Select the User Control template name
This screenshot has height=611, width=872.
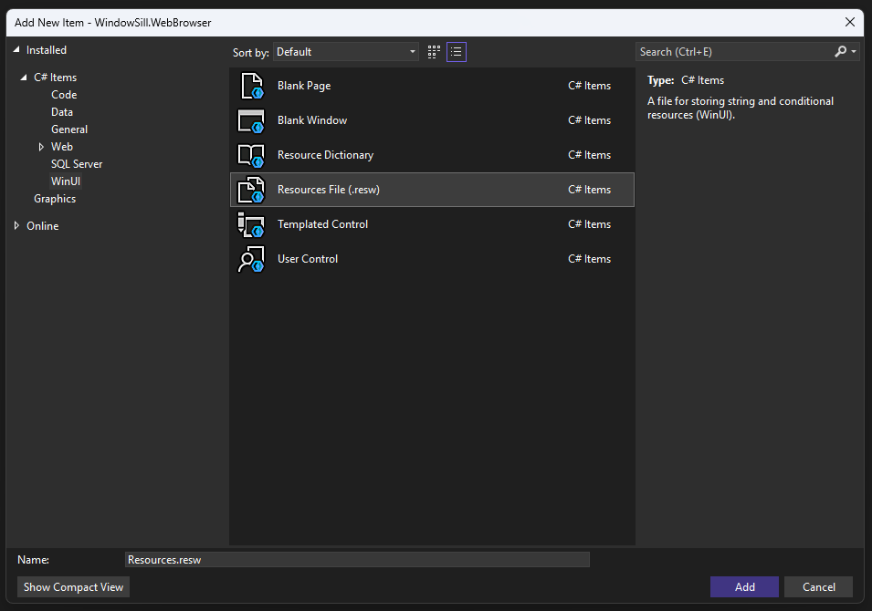308,259
